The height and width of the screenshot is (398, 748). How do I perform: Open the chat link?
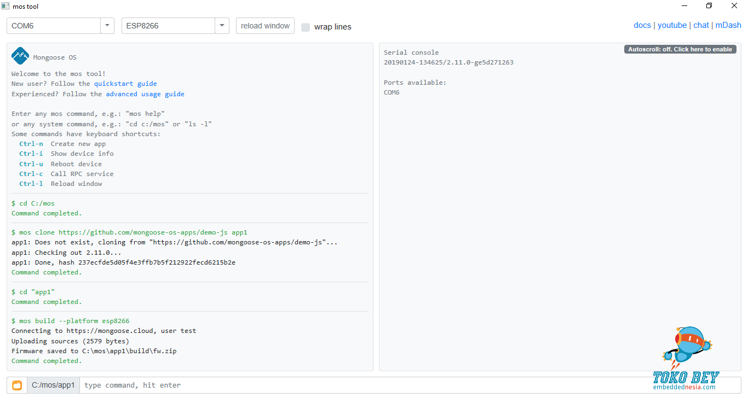tap(701, 25)
